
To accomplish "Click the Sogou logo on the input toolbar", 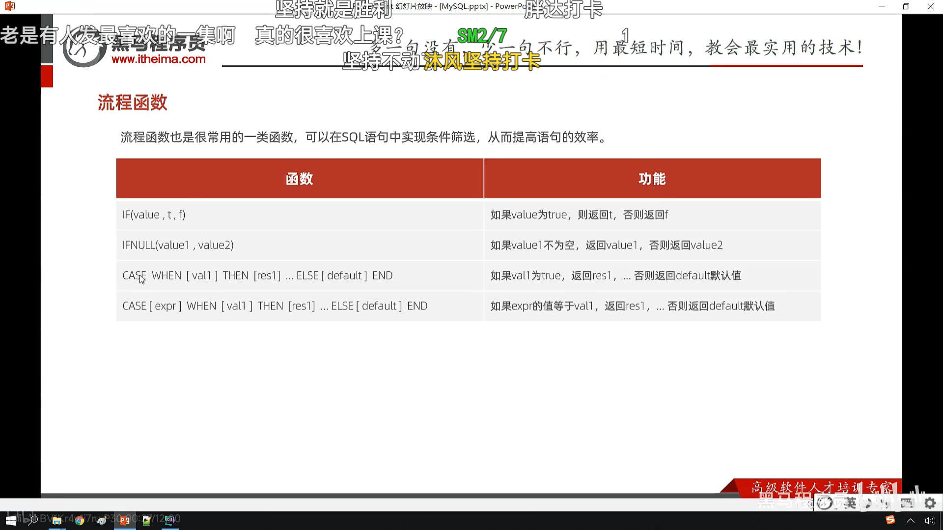I will tap(825, 503).
